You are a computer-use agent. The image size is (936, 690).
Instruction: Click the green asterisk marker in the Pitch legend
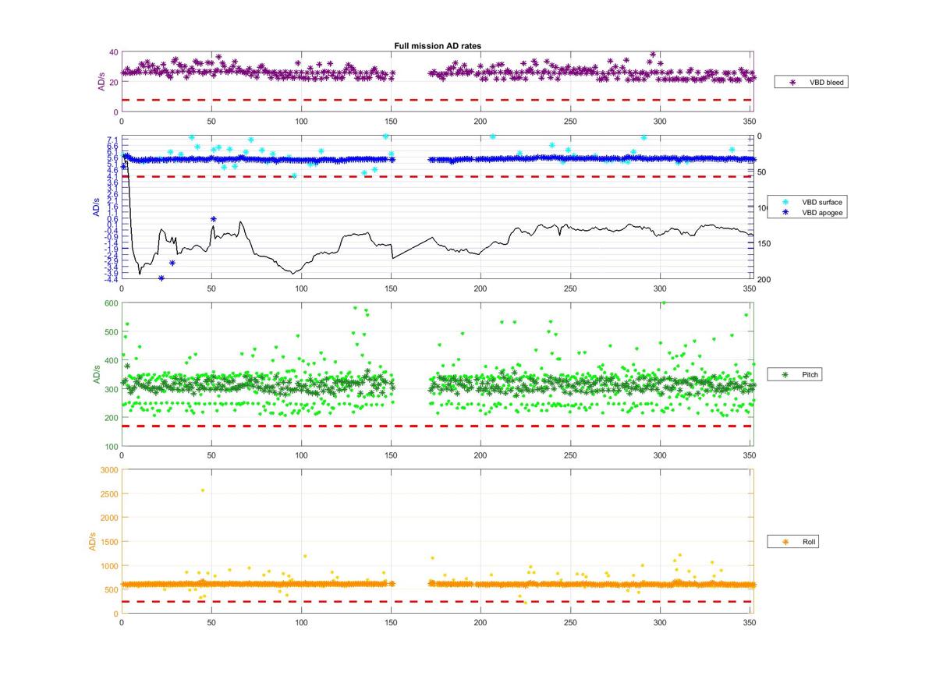tap(785, 375)
